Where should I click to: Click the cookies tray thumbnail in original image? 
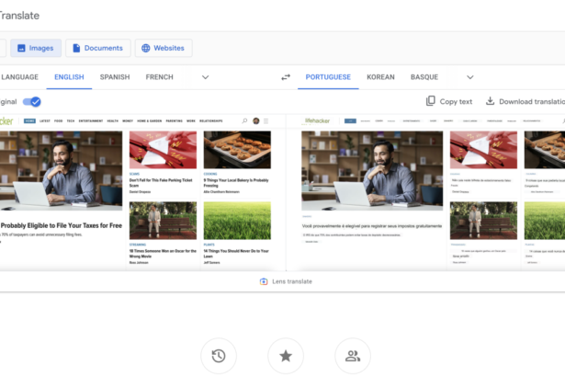pyautogui.click(x=237, y=150)
